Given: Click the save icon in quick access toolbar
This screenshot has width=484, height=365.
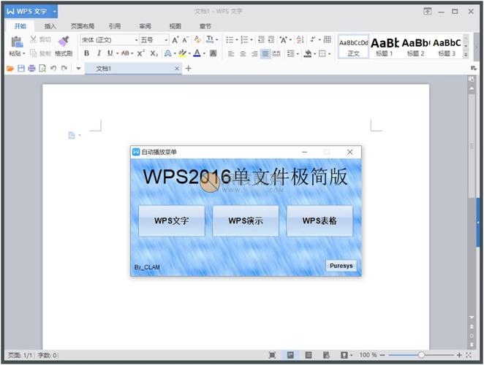Looking at the screenshot, I should pyautogui.click(x=21, y=69).
